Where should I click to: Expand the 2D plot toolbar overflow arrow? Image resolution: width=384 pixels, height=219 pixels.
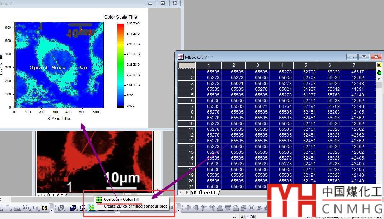pos(52,209)
